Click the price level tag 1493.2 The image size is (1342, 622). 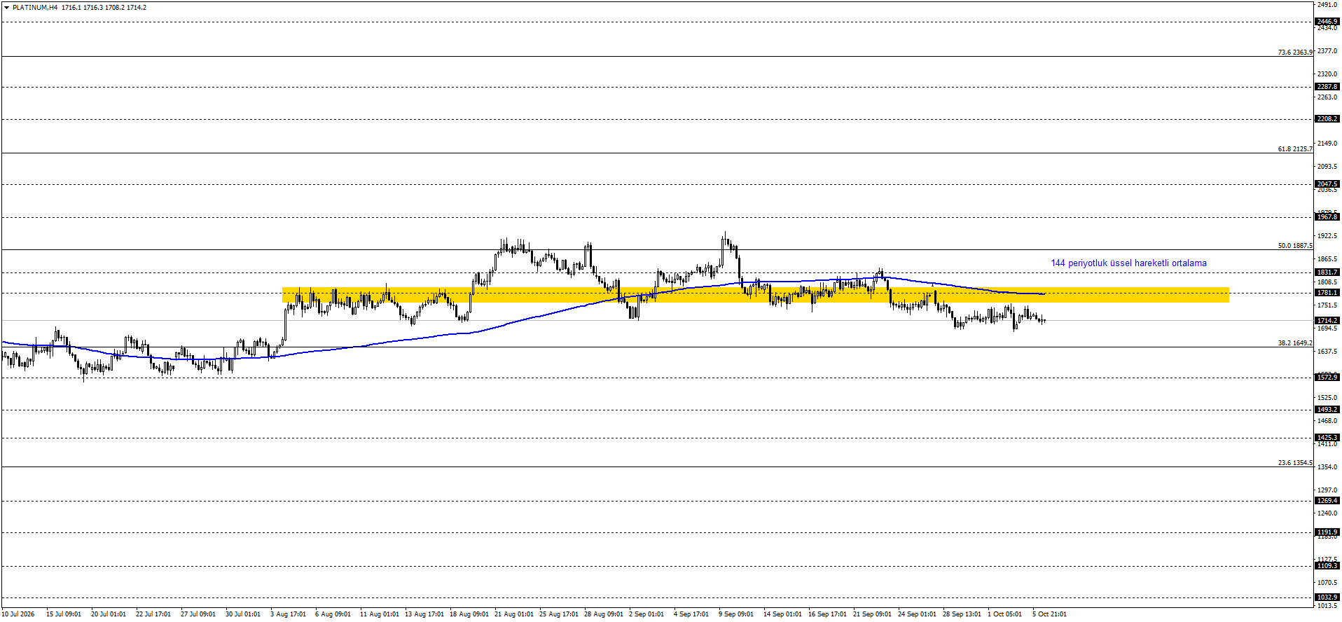[x=1327, y=410]
